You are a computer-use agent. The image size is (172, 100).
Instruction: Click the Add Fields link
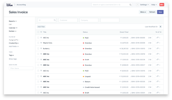coord(13,46)
